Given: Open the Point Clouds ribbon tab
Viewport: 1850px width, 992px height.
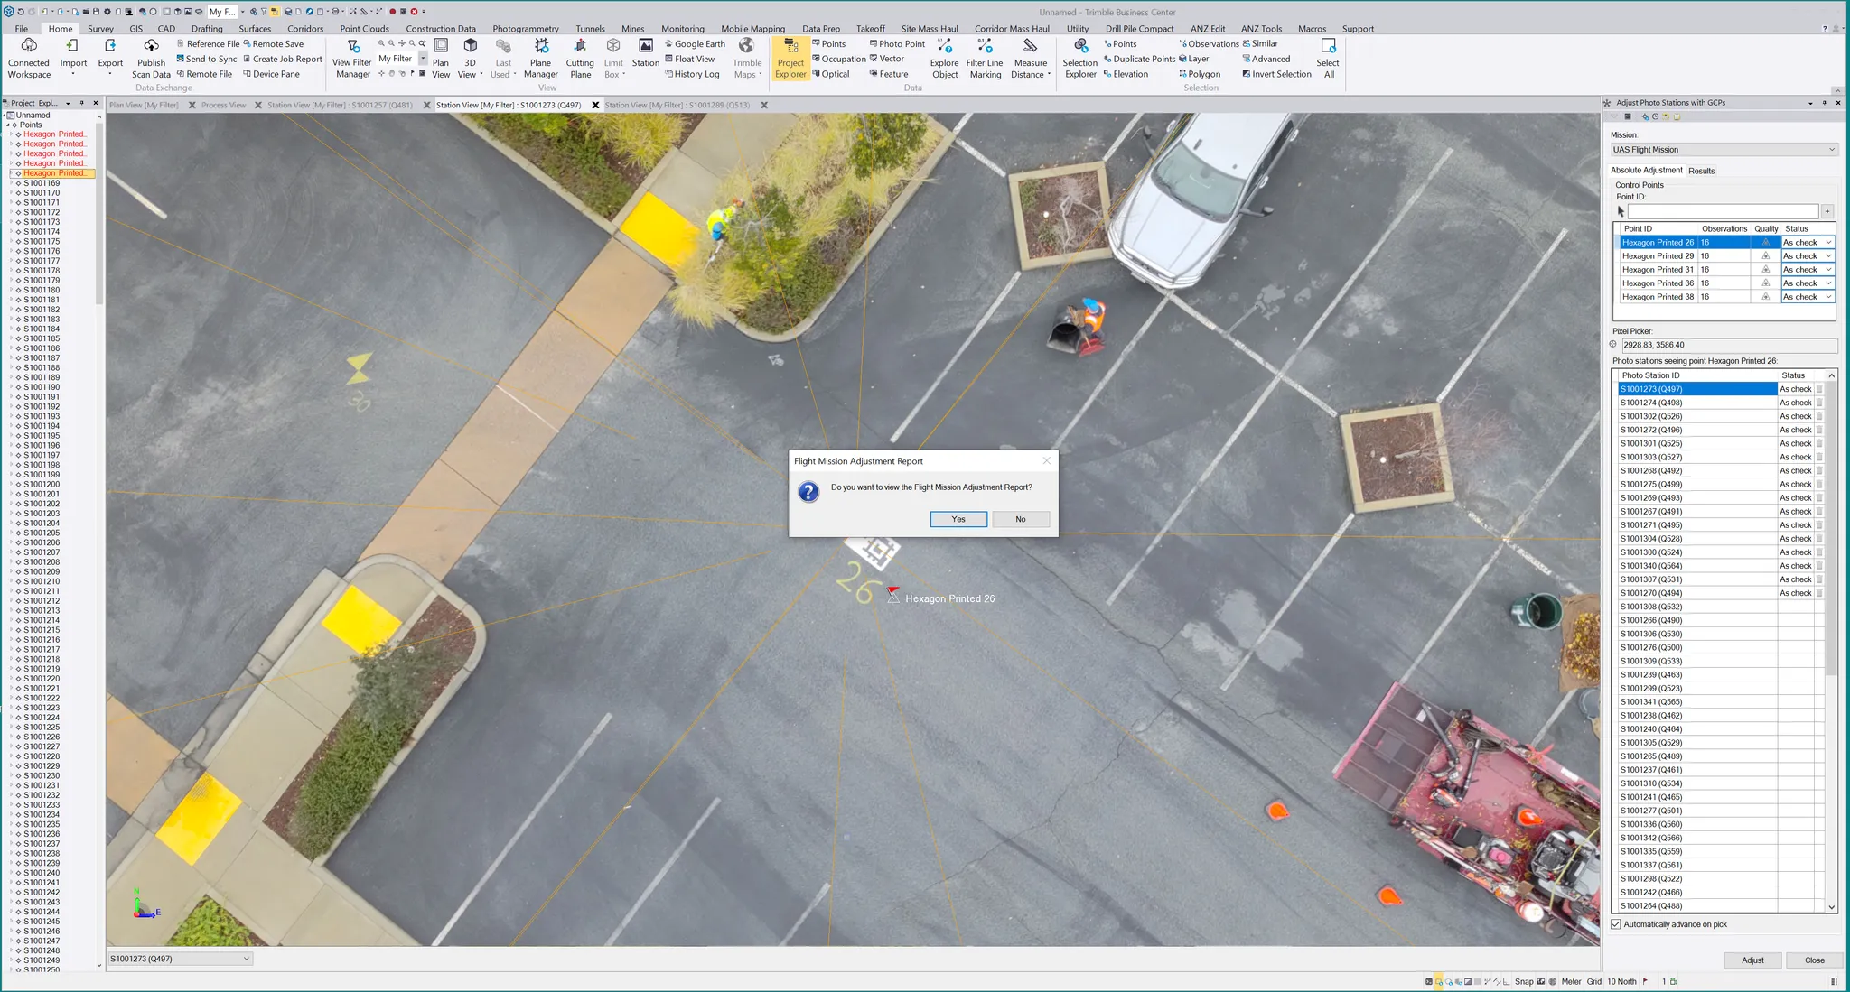Looking at the screenshot, I should 364,28.
